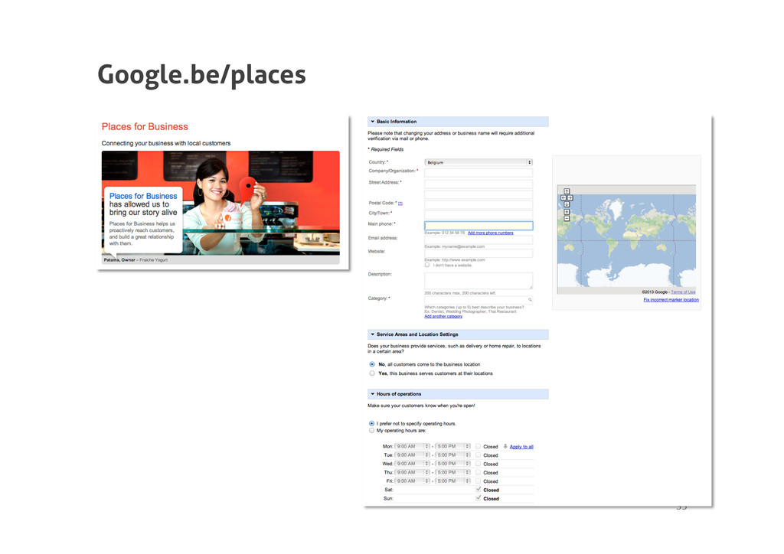This screenshot has width=784, height=554.
Task: Click Add another category link
Action: (x=443, y=316)
